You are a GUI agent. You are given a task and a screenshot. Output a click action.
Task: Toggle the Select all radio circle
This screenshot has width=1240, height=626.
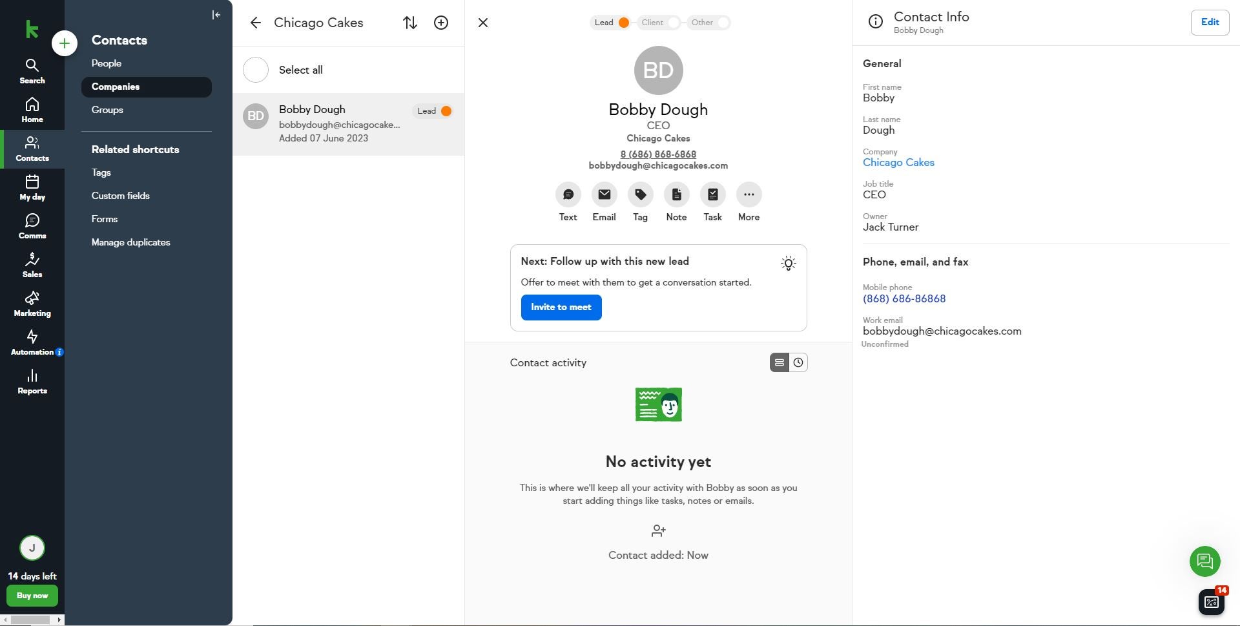256,70
